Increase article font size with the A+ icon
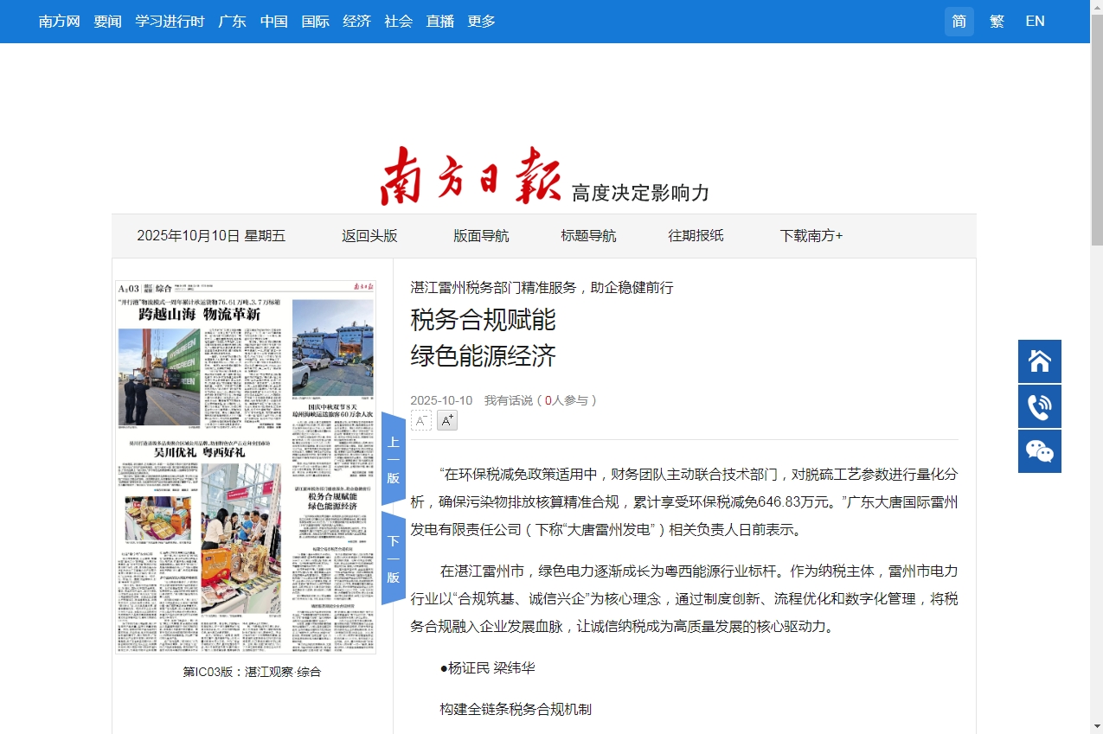Image resolution: width=1103 pixels, height=734 pixels. click(x=446, y=420)
